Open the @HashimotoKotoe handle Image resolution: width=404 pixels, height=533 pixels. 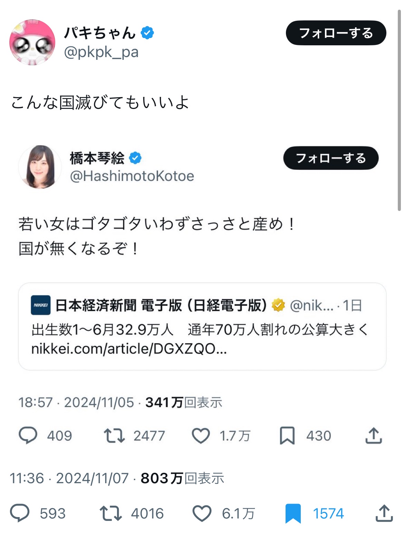(x=132, y=176)
